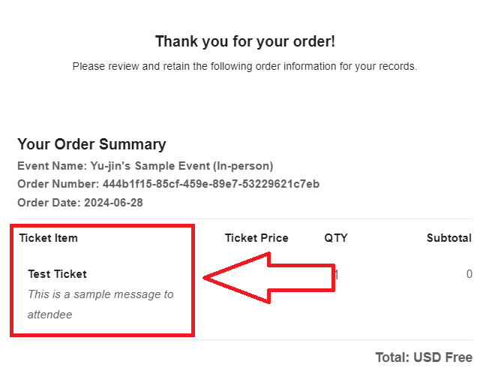The width and height of the screenshot is (489, 383).
Task: Click the "Total: USD Free" text
Action: (424, 357)
